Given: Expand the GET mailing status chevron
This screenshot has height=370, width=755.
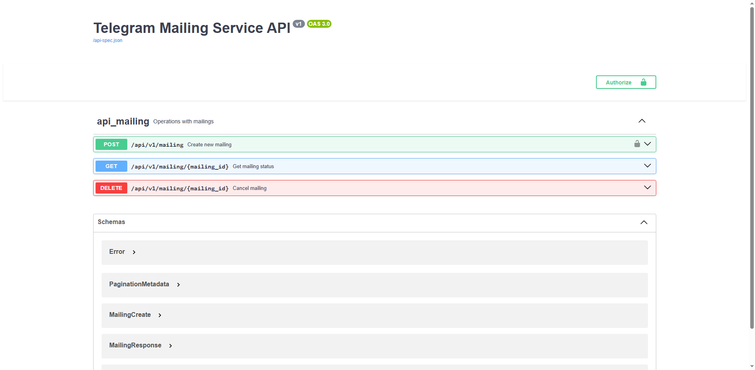Looking at the screenshot, I should click(647, 166).
